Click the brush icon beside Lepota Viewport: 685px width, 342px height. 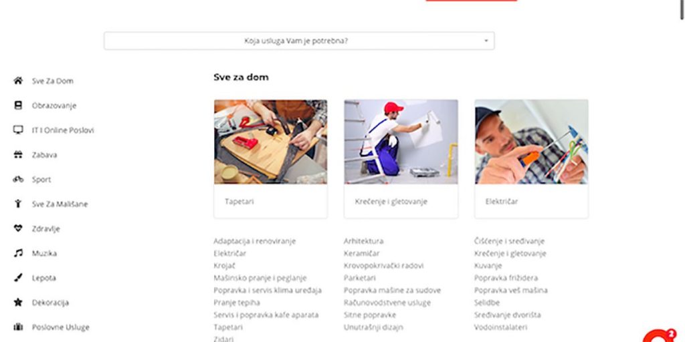18,277
